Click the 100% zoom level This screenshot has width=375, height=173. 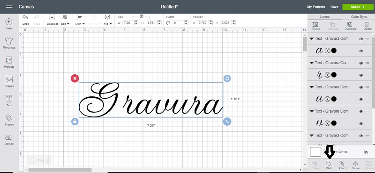(x=39, y=161)
